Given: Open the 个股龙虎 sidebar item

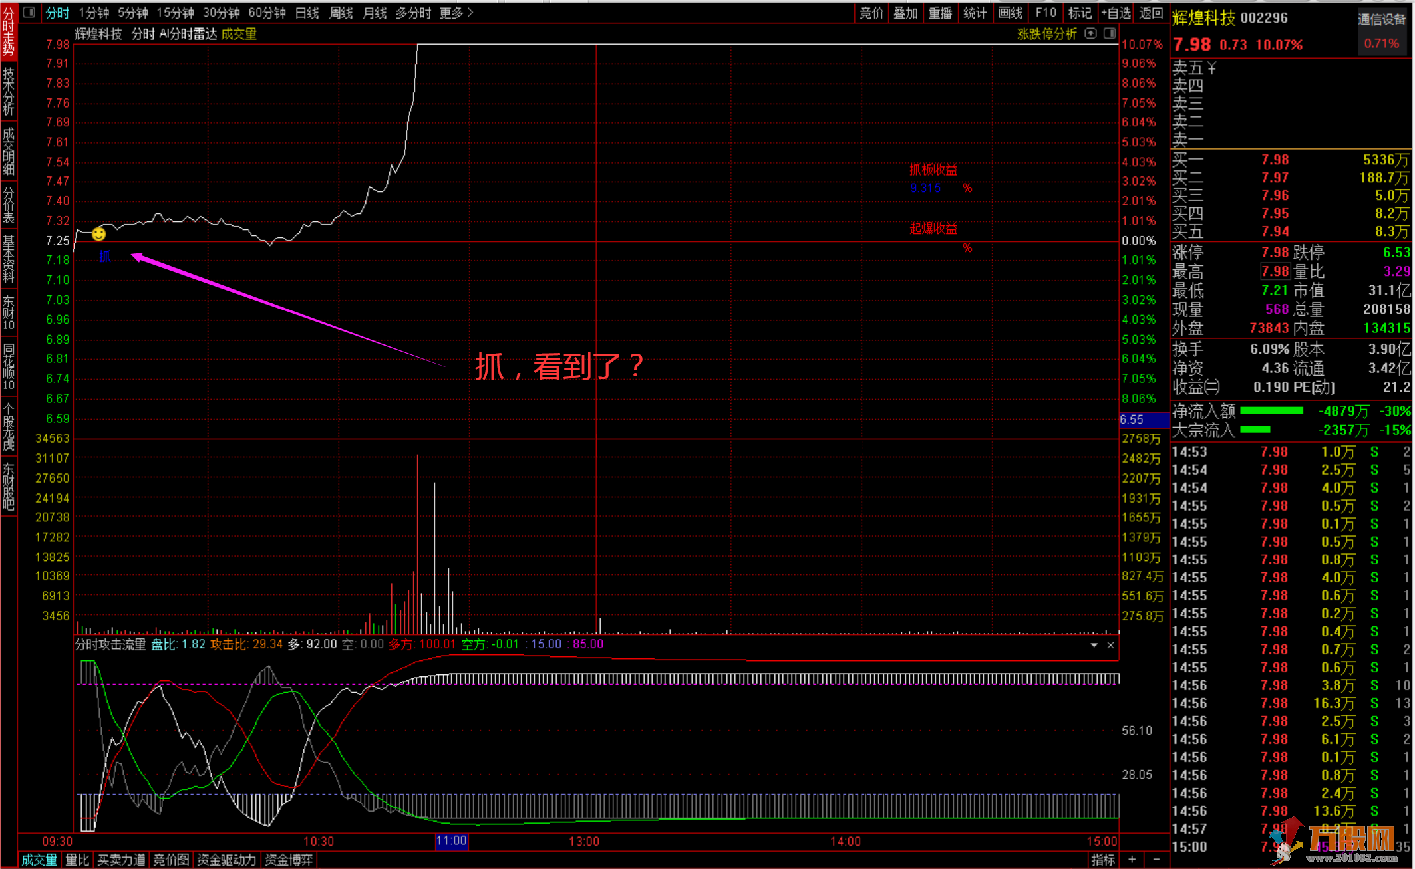Looking at the screenshot, I should [9, 426].
